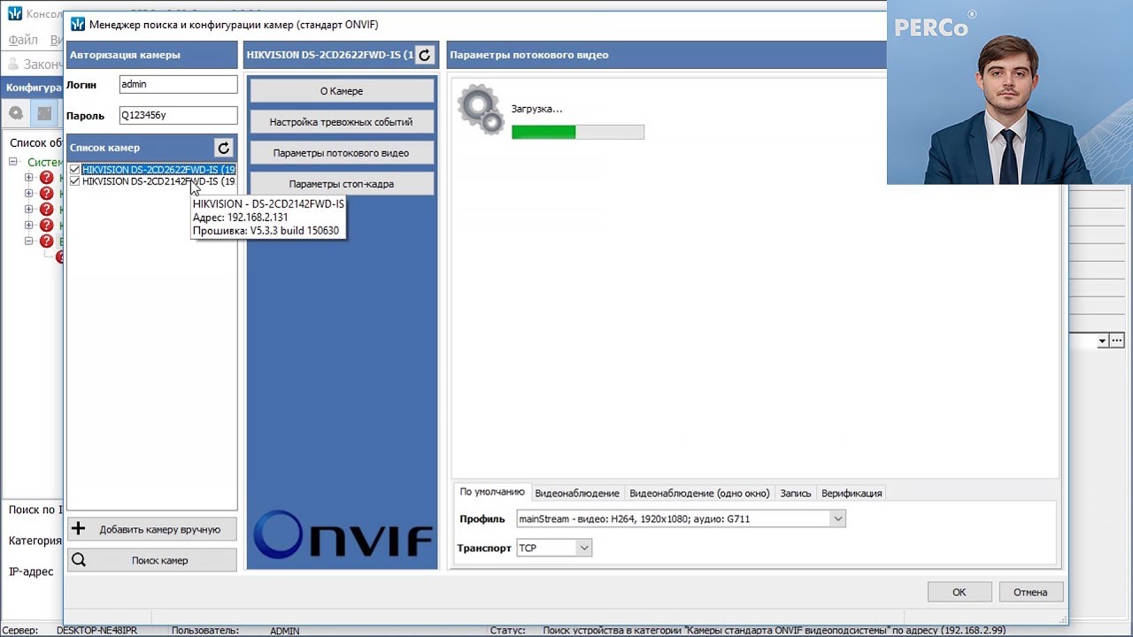Open the Видеонаблюдение (одно окно) tab
This screenshot has height=637, width=1133.
699,493
